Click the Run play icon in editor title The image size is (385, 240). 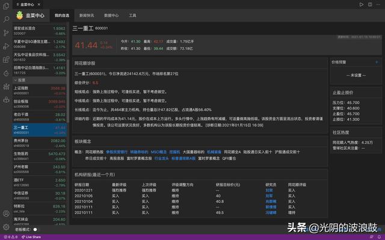coord(362,4)
